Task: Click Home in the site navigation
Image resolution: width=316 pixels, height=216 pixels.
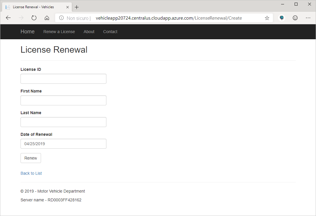Action: (x=27, y=31)
